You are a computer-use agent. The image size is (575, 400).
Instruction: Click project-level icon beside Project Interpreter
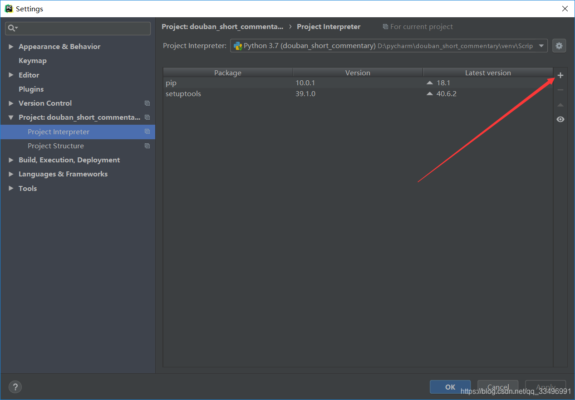click(147, 132)
